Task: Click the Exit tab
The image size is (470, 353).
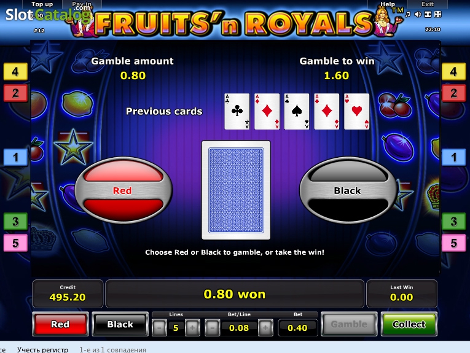Action: point(428,4)
